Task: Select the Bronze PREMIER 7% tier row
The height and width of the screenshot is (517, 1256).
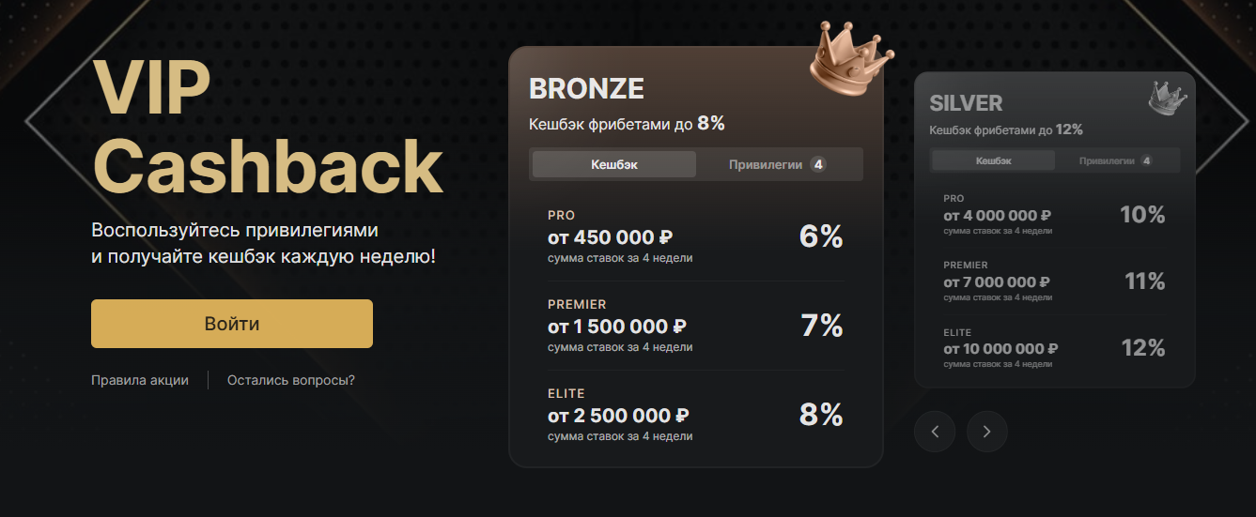Action: pos(696,326)
